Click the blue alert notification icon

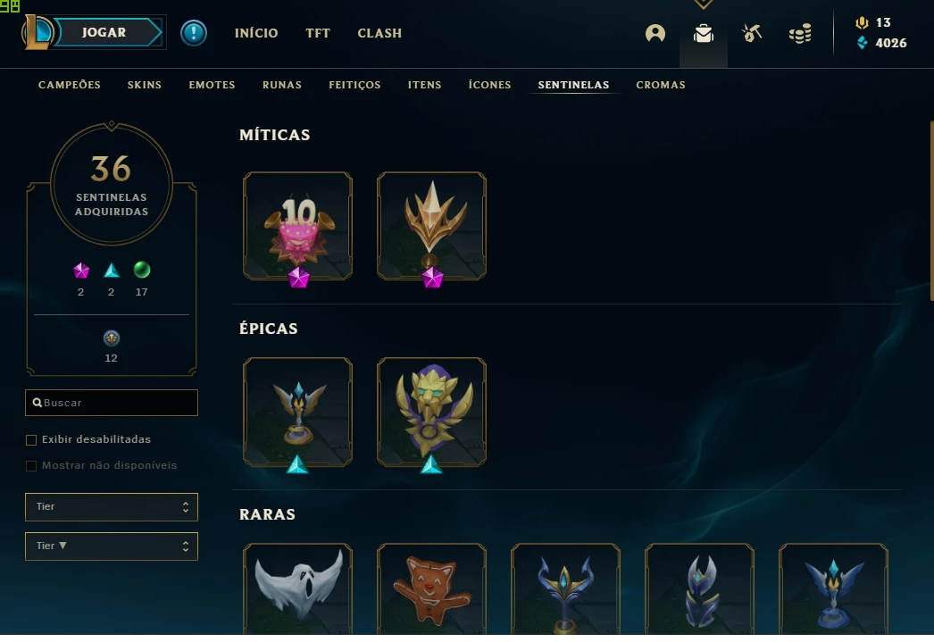[194, 33]
